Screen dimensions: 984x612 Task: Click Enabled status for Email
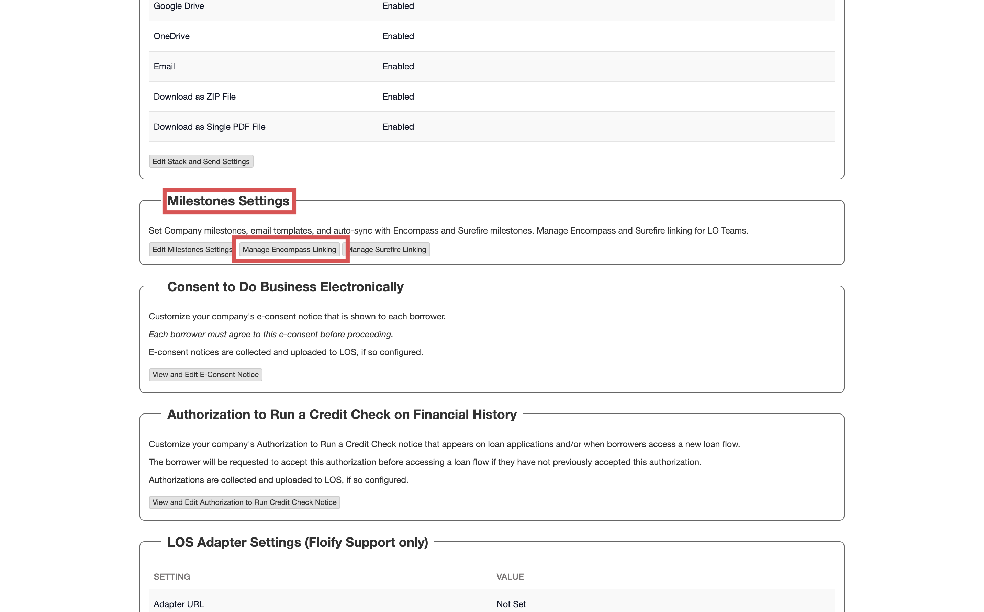398,66
